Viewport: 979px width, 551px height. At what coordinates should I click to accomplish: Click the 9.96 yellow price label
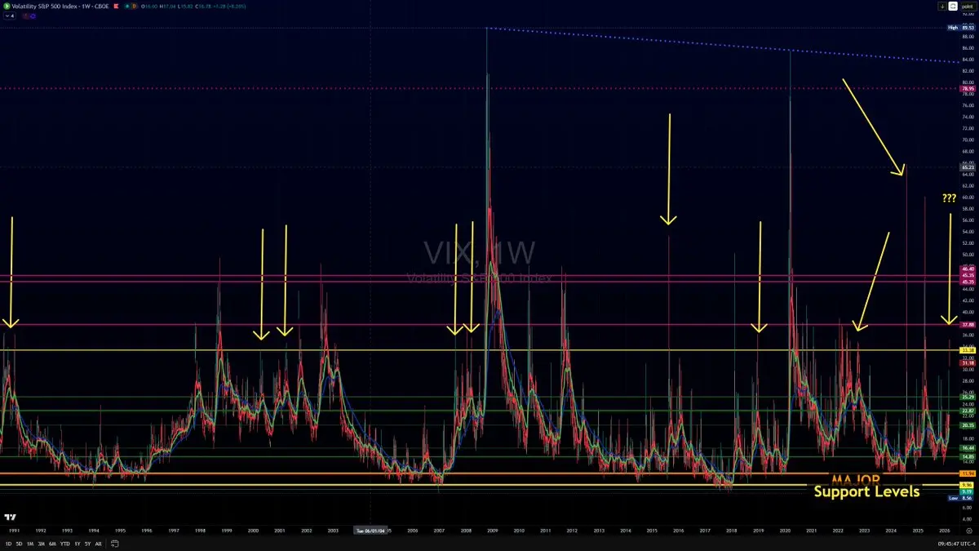(x=968, y=485)
